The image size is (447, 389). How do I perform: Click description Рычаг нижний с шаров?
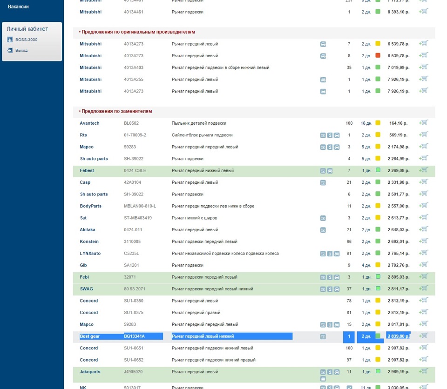pyautogui.click(x=194, y=218)
